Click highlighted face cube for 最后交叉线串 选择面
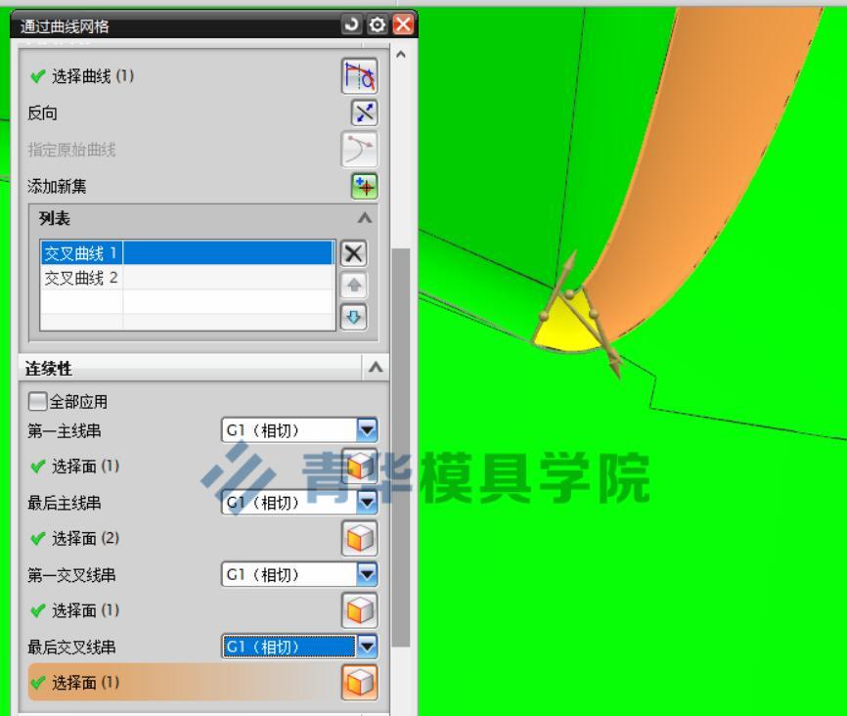 (359, 682)
